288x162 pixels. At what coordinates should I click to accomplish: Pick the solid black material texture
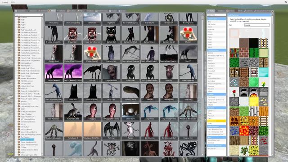254,43
